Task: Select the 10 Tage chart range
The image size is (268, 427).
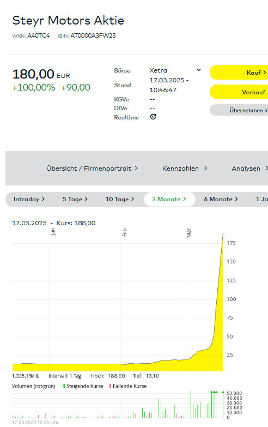Action: [x=120, y=199]
